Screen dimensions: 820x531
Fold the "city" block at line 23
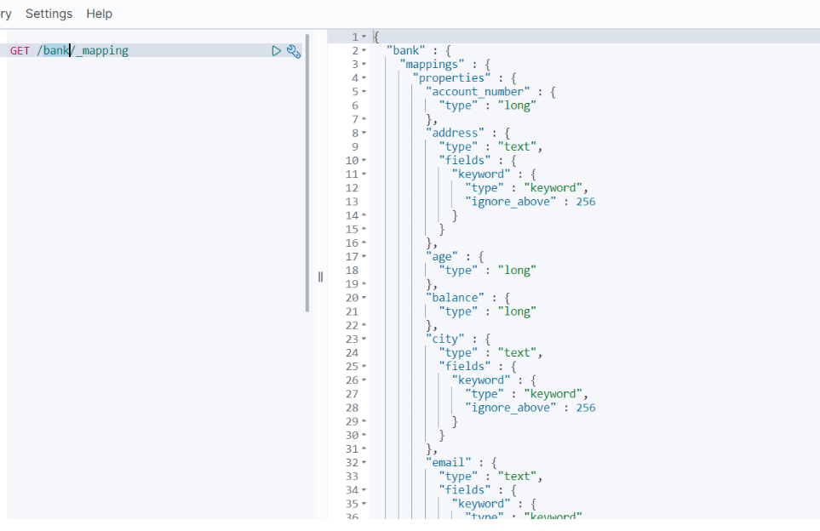coord(364,339)
